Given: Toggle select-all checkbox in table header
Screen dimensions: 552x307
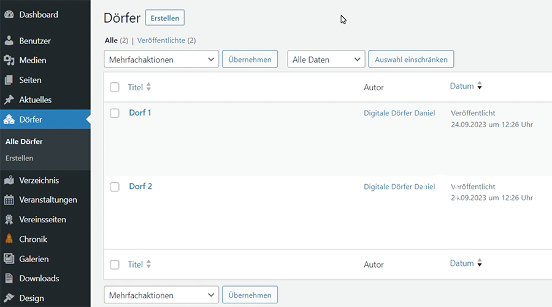Looking at the screenshot, I should click(x=115, y=87).
